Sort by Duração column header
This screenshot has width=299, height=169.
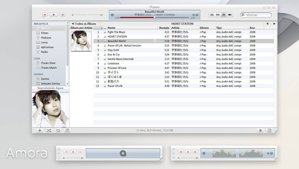click(164, 28)
